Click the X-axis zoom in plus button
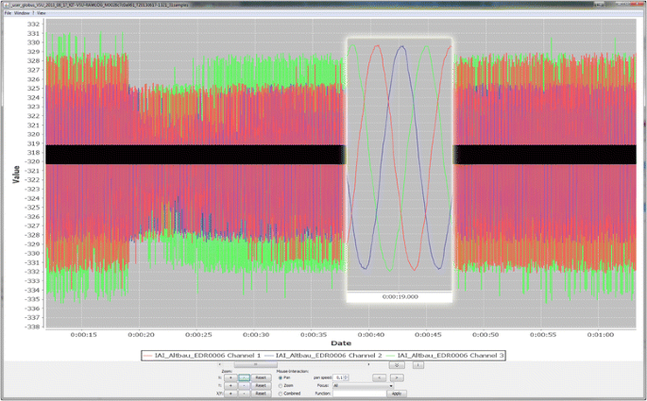This screenshot has height=401, width=647. (x=230, y=377)
